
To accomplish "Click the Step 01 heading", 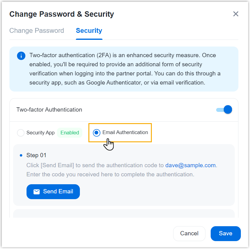I will 36,155.
